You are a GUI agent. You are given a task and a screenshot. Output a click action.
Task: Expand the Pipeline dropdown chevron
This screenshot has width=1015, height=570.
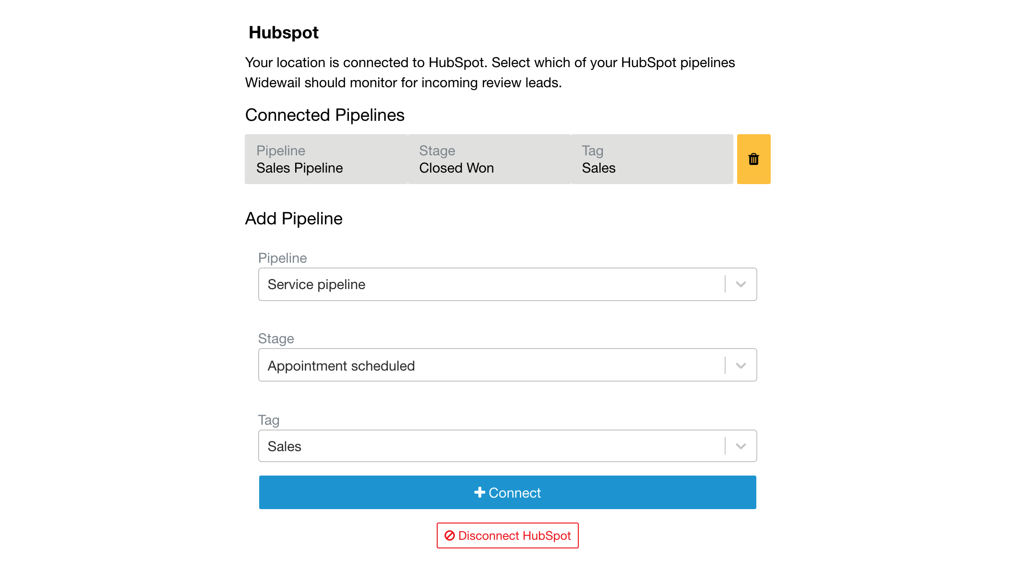pyautogui.click(x=740, y=284)
